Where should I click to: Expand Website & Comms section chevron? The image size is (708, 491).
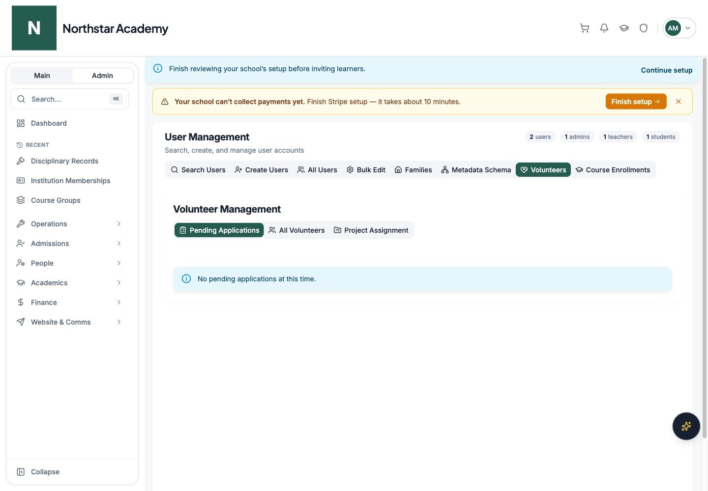pos(118,322)
